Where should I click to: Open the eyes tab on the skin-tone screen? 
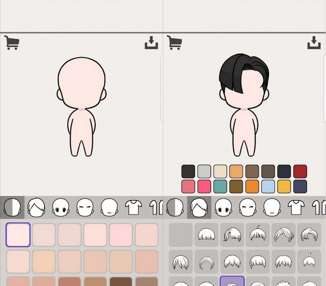61,207
